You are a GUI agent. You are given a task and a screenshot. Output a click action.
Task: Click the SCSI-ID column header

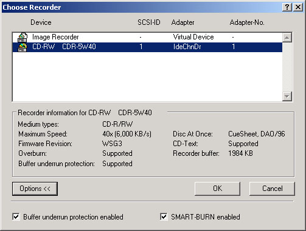click(149, 22)
